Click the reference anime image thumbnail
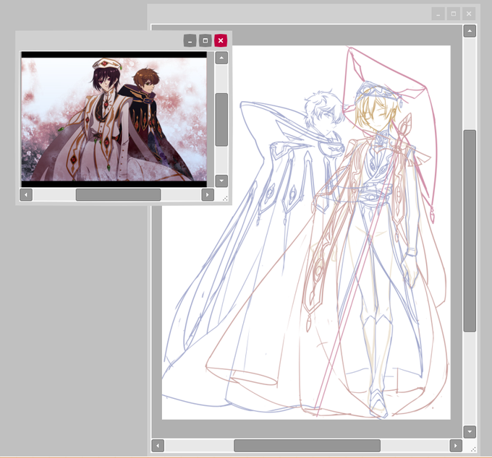The image size is (492, 458). point(114,119)
